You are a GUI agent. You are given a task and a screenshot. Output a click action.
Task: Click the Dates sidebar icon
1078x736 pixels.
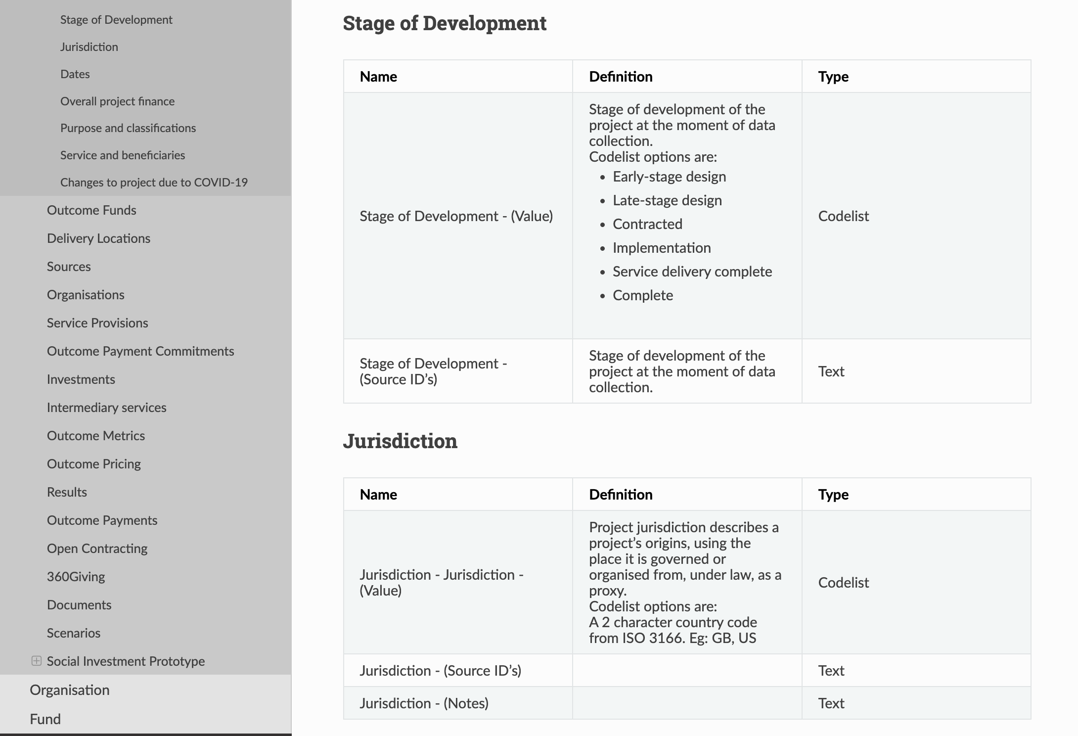pos(75,74)
